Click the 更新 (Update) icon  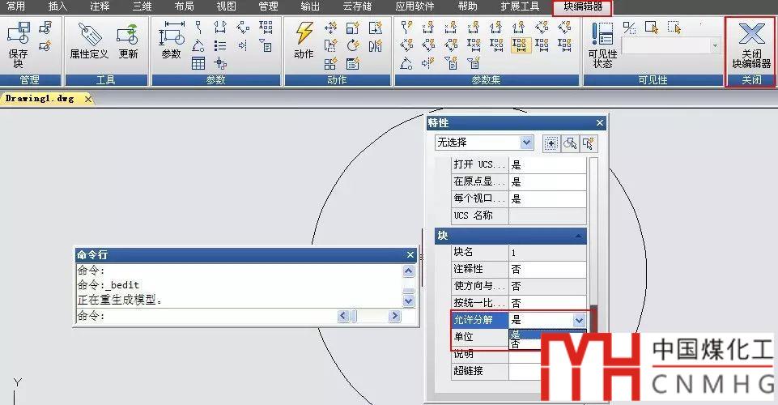tap(128, 41)
